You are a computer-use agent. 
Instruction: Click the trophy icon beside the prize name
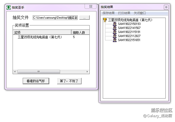coord(105,20)
